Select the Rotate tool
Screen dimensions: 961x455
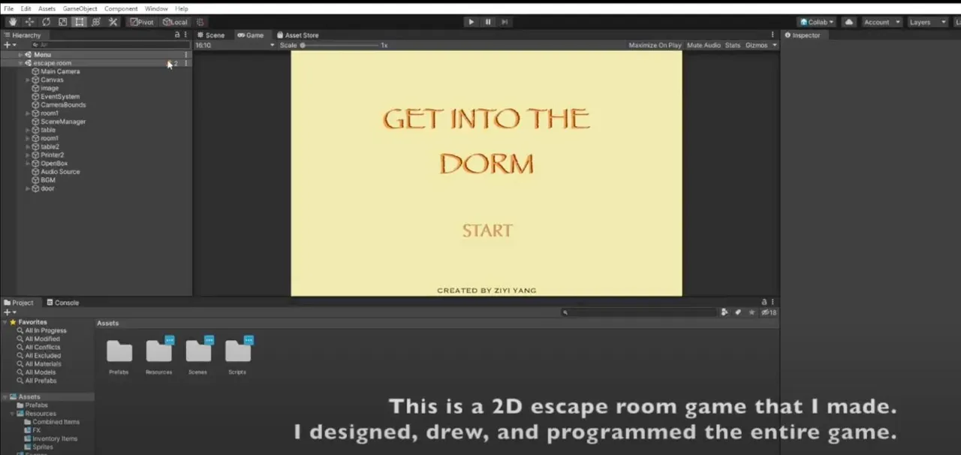tap(47, 22)
